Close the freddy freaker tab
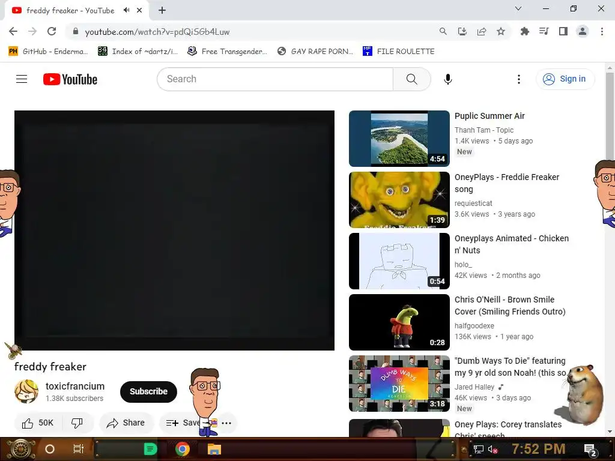Image resolution: width=615 pixels, height=461 pixels. pyautogui.click(x=139, y=10)
